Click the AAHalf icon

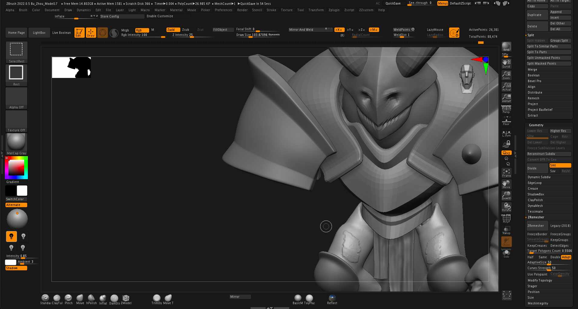click(x=506, y=98)
